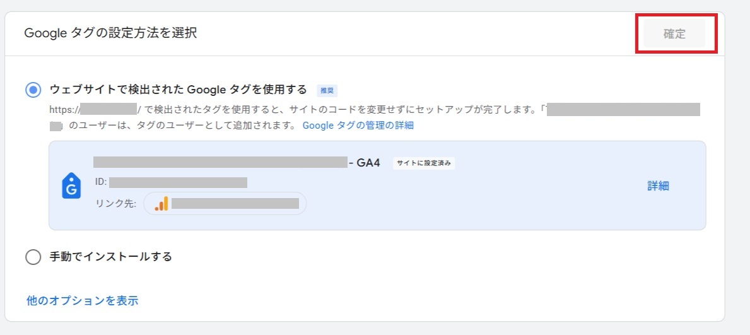Click the linked Analytics property chip
750x335 pixels.
(x=225, y=203)
